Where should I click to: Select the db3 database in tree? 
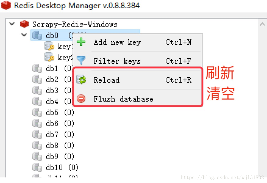[52, 90]
